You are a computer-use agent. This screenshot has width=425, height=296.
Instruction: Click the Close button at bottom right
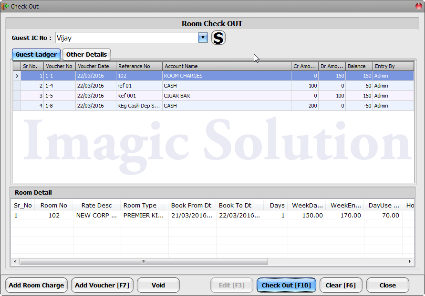(x=388, y=285)
